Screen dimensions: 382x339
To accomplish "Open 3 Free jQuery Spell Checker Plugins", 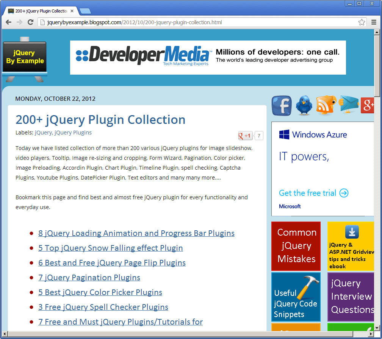I will click(103, 307).
